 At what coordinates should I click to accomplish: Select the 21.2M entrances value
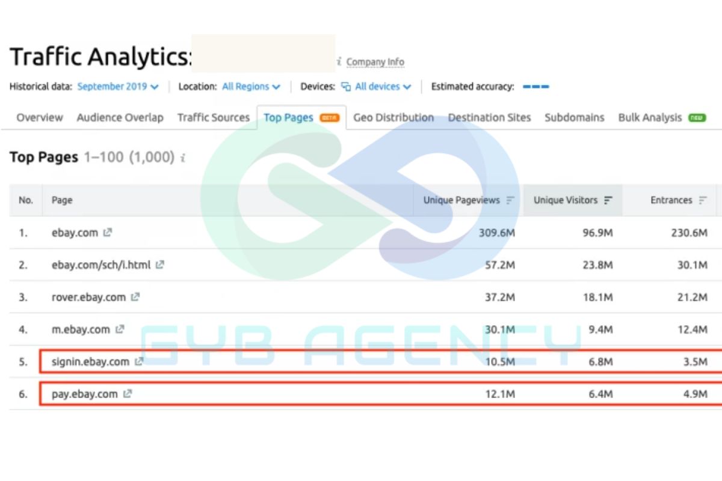click(x=693, y=297)
